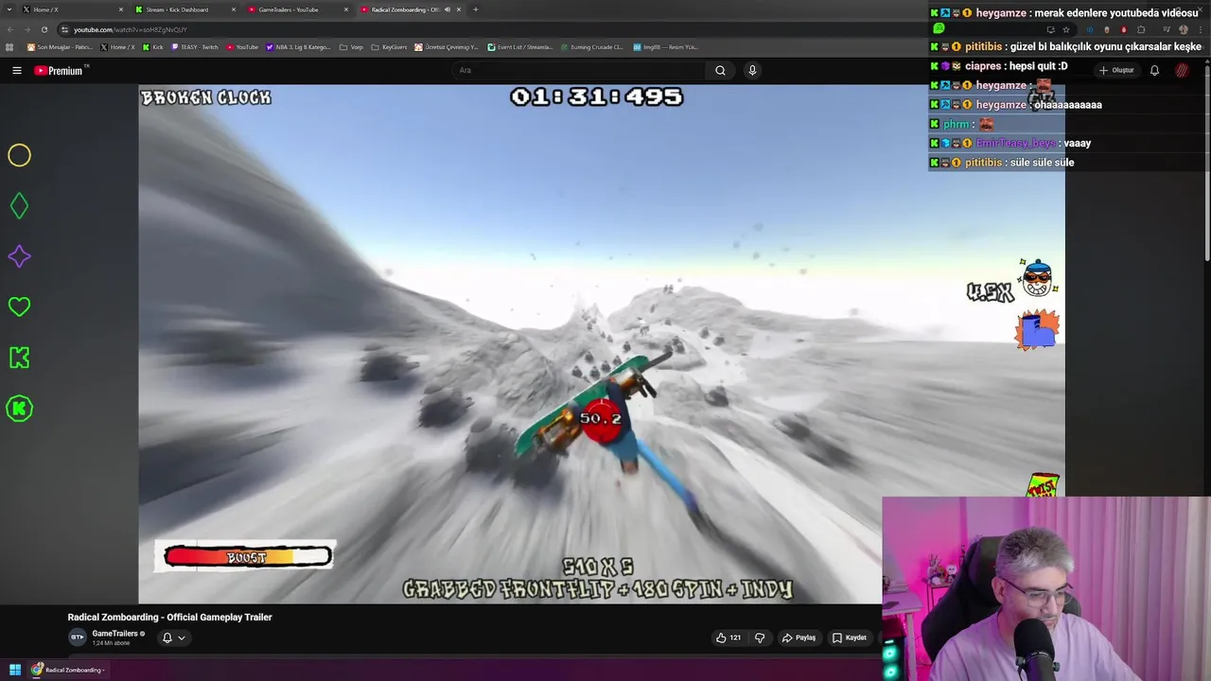Click the address bar URL
The height and width of the screenshot is (681, 1211).
(131, 29)
